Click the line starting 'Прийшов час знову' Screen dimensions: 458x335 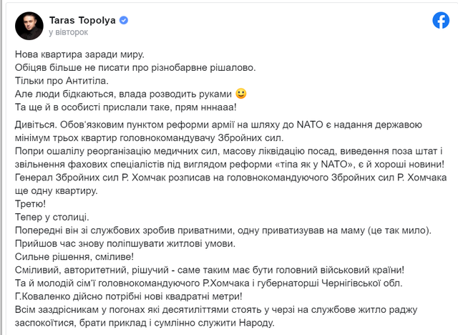pos(125,243)
